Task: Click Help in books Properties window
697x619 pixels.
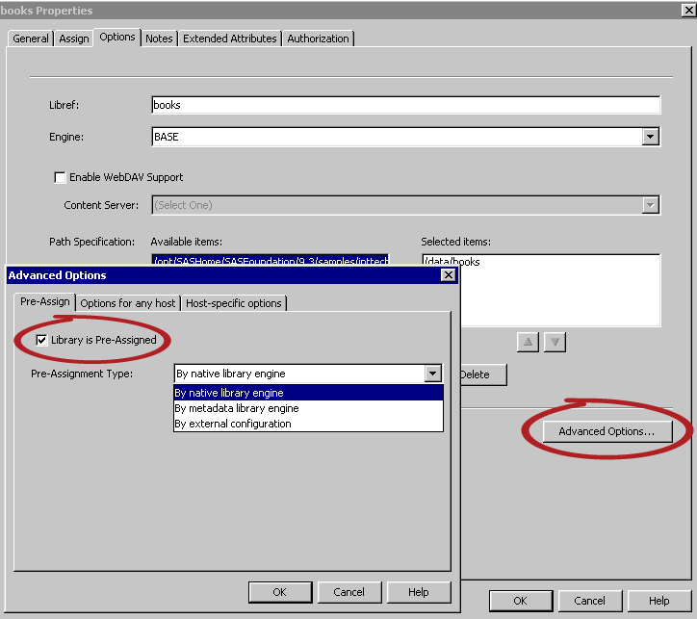Action: click(x=658, y=600)
